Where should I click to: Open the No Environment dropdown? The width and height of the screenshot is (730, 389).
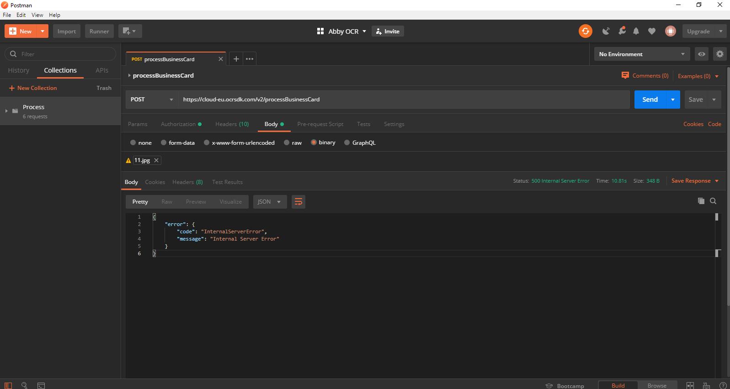click(x=642, y=54)
